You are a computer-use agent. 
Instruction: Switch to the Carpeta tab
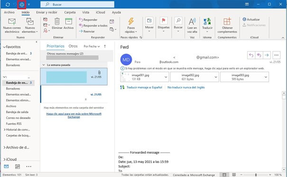click(x=70, y=12)
